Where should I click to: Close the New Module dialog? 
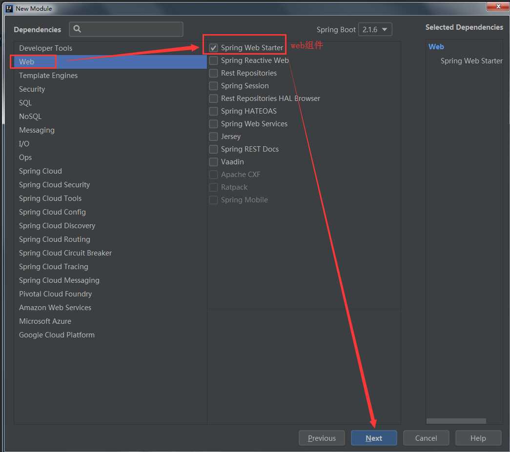click(x=498, y=6)
